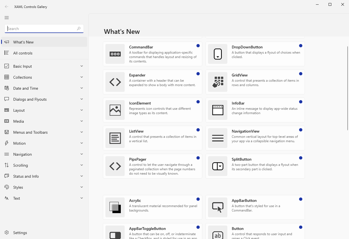
Task: Focus the Search input field
Action: pyautogui.click(x=41, y=29)
